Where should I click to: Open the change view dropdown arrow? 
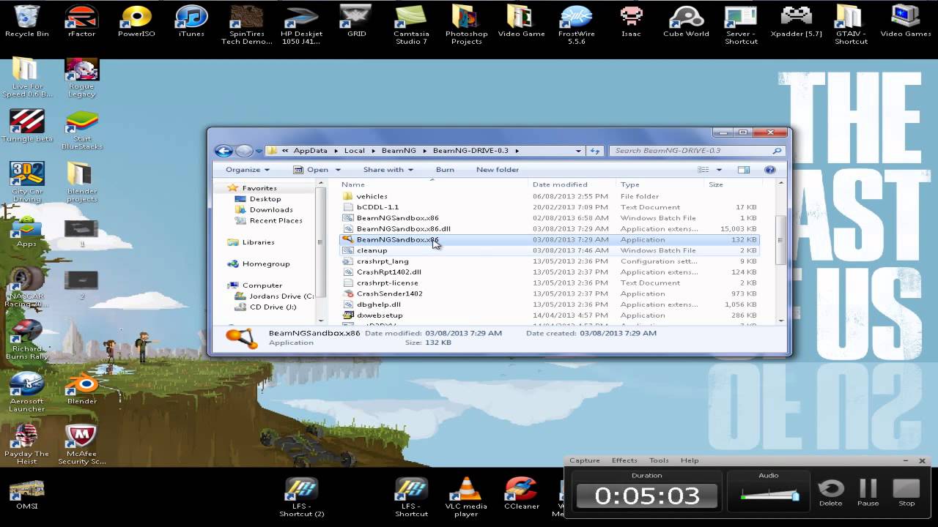click(x=719, y=170)
